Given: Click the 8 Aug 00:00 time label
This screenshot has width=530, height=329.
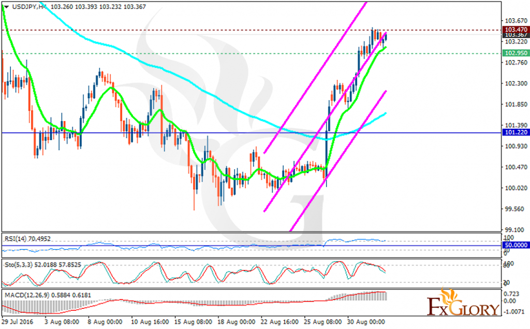Looking at the screenshot, I should click(x=105, y=322).
